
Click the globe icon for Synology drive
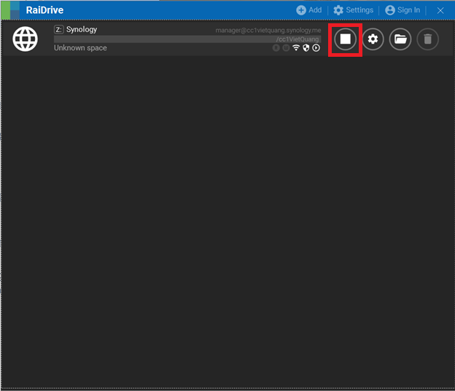click(x=26, y=39)
